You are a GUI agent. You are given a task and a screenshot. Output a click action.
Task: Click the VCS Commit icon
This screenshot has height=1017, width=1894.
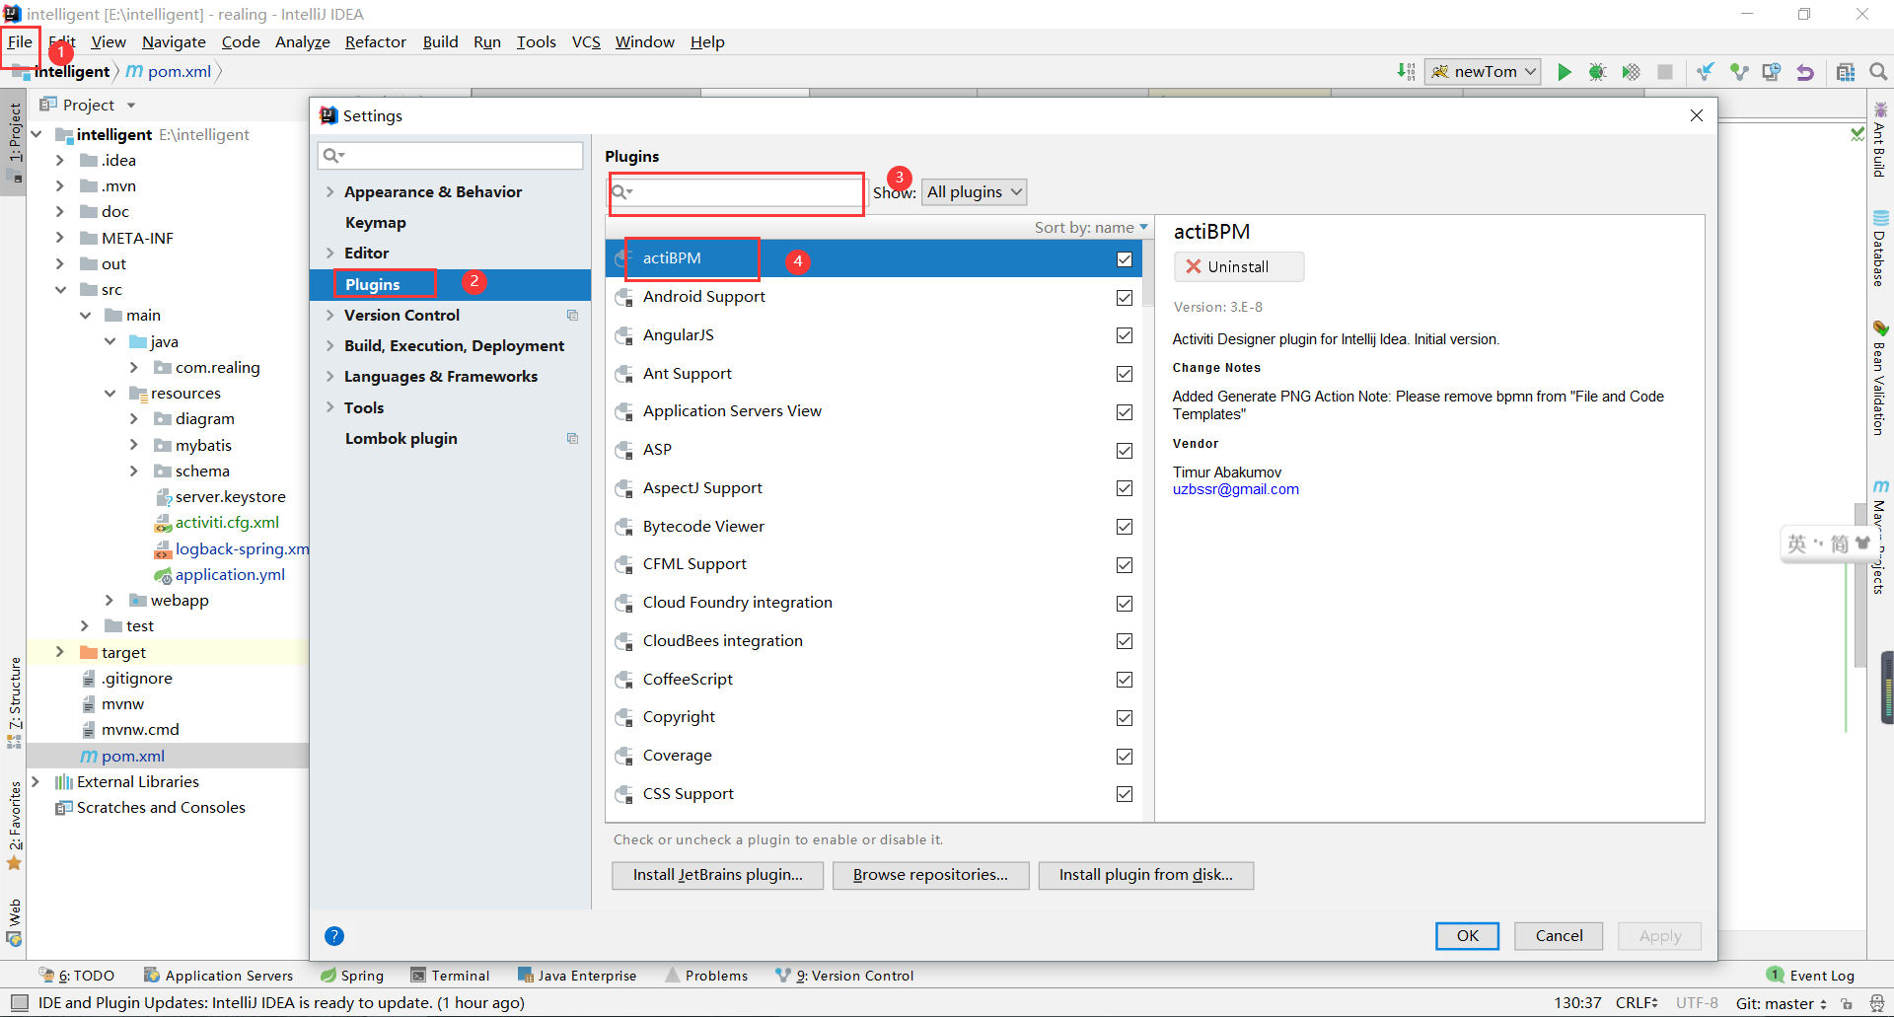click(x=1739, y=72)
